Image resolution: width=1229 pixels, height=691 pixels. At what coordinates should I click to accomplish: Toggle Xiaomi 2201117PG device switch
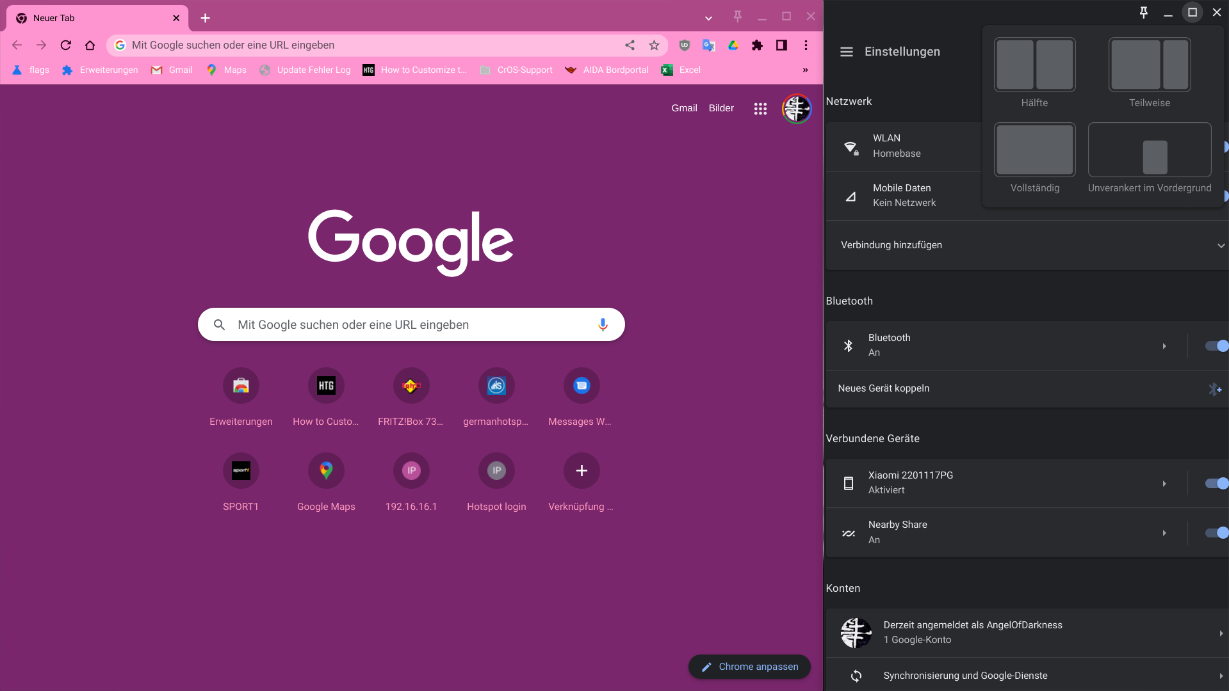click(1216, 484)
